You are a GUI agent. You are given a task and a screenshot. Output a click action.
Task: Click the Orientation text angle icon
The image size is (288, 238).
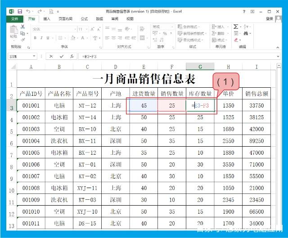pyautogui.click(x=127, y=29)
